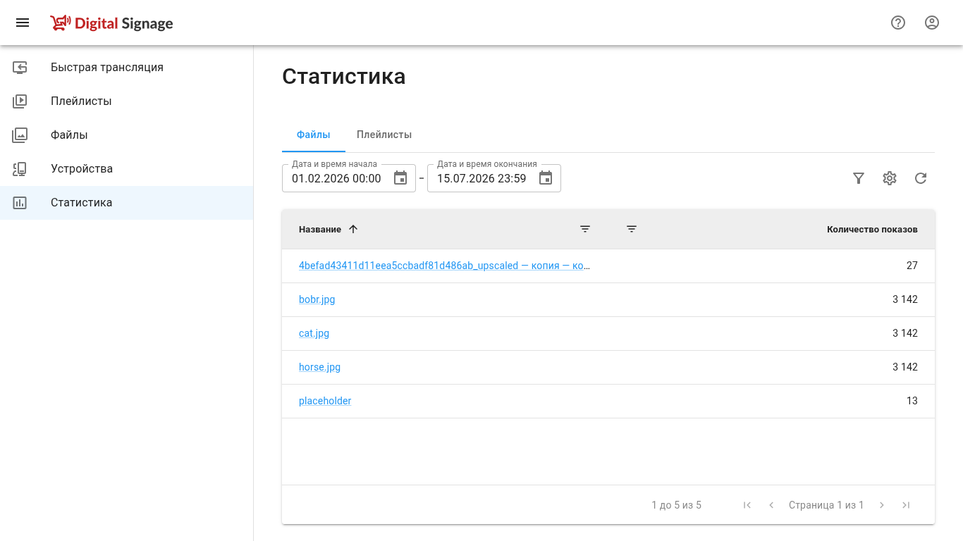Click the 'Страница 1 из 1' text
This screenshot has width=963, height=541.
coord(826,505)
